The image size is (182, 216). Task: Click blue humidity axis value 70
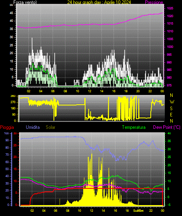[7, 155]
